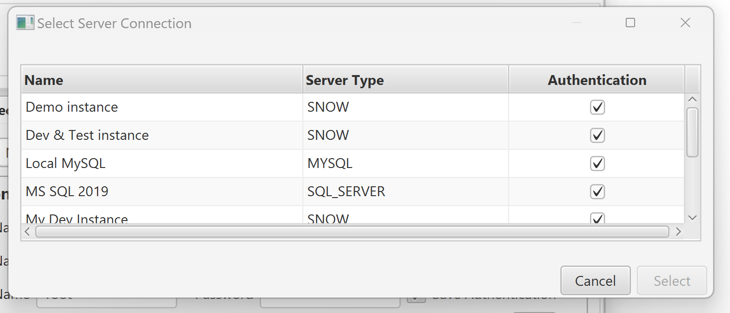The image size is (730, 313).
Task: Click the vertical scrollbar up arrow
Action: click(x=692, y=99)
